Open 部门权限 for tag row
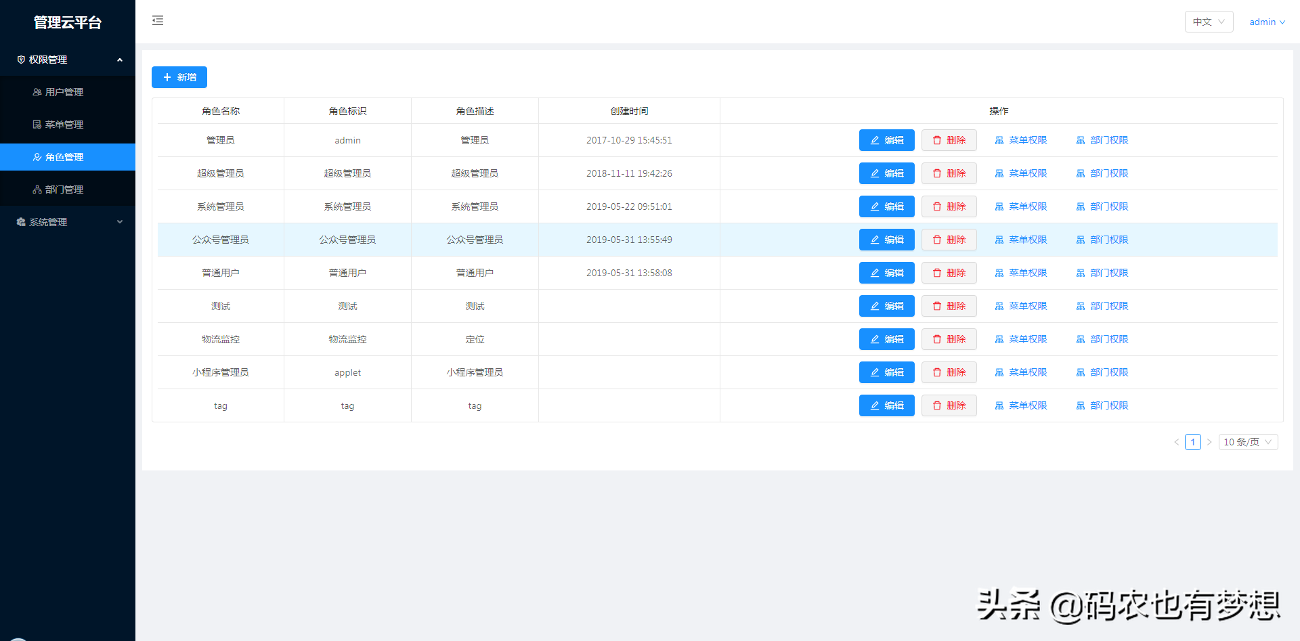 click(1102, 405)
